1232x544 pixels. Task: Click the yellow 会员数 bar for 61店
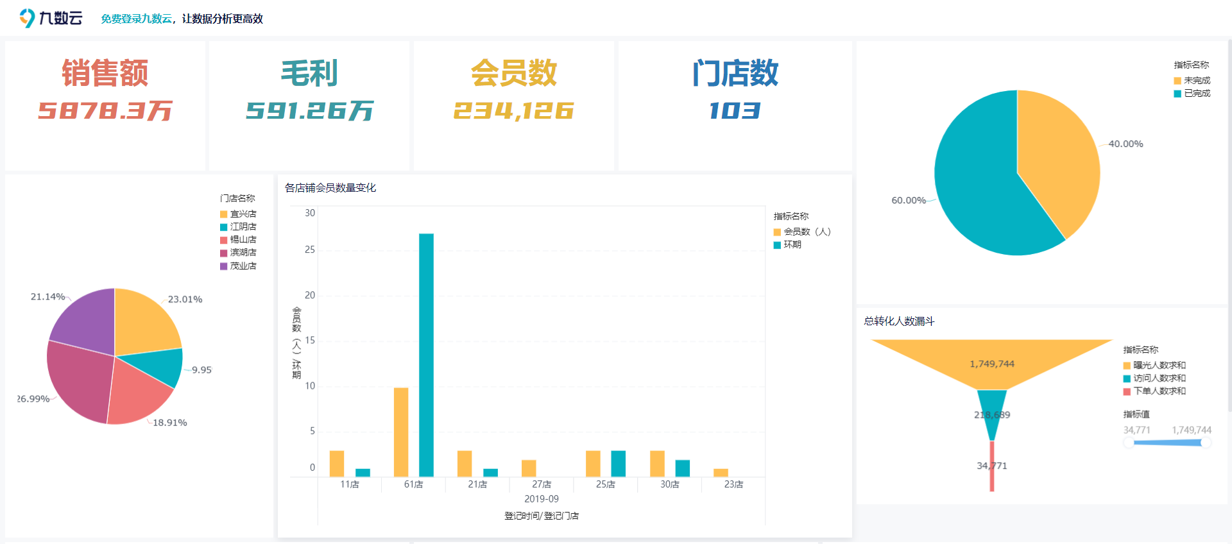pyautogui.click(x=401, y=432)
